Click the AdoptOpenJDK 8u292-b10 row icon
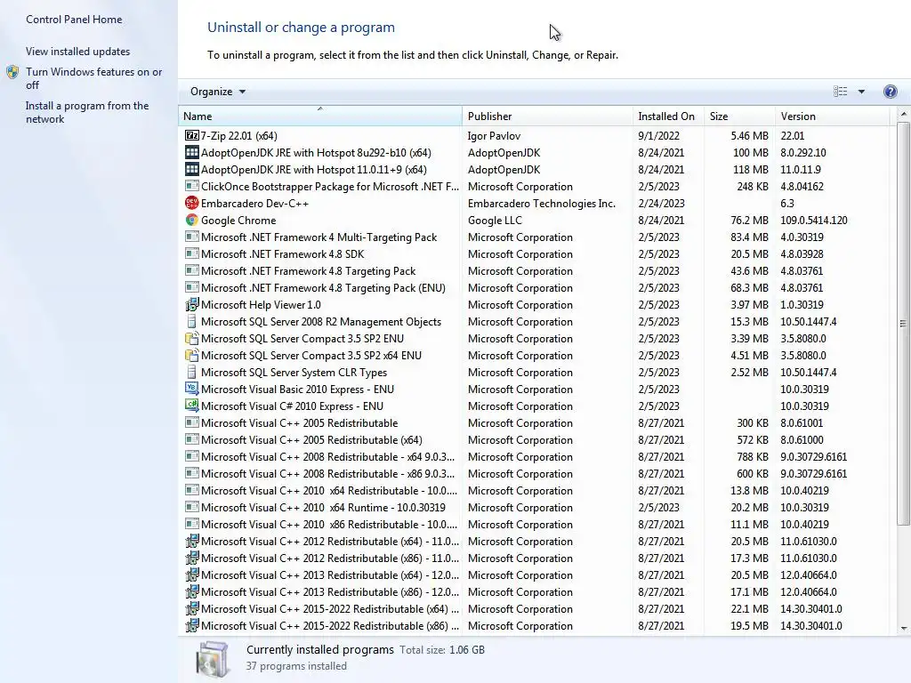Viewport: 911px width, 683px height. (x=192, y=152)
